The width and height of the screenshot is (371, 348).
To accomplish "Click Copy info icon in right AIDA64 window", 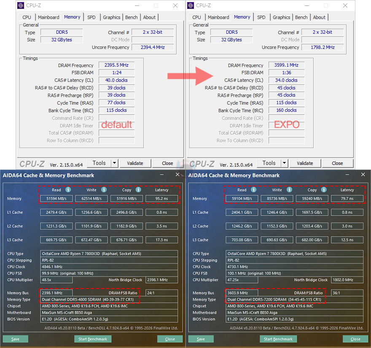I will (324, 190).
